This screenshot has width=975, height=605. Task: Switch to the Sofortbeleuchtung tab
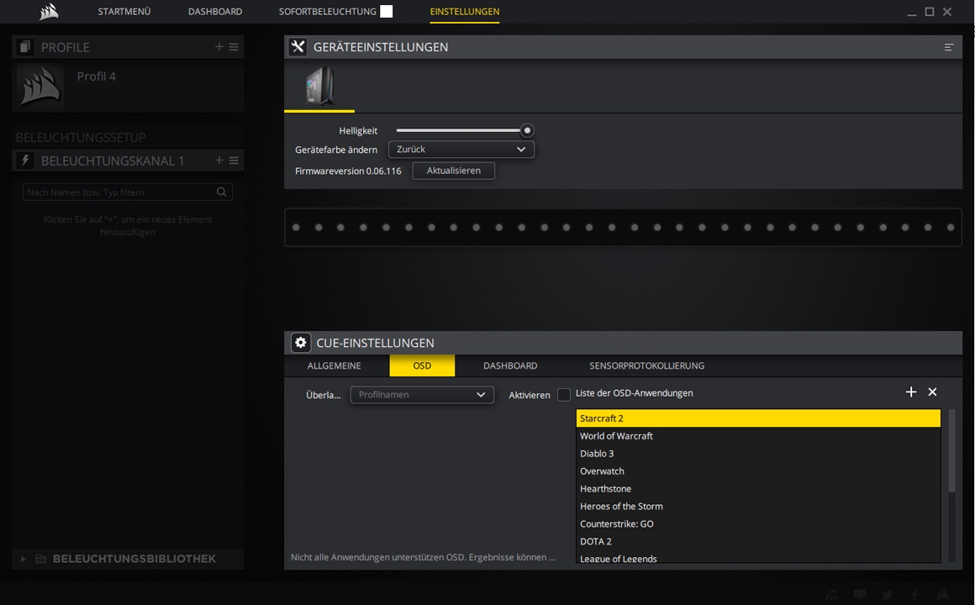pyautogui.click(x=327, y=11)
